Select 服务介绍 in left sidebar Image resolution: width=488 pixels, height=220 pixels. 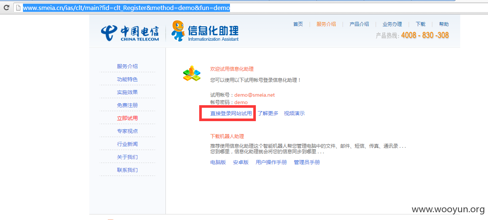click(x=127, y=66)
